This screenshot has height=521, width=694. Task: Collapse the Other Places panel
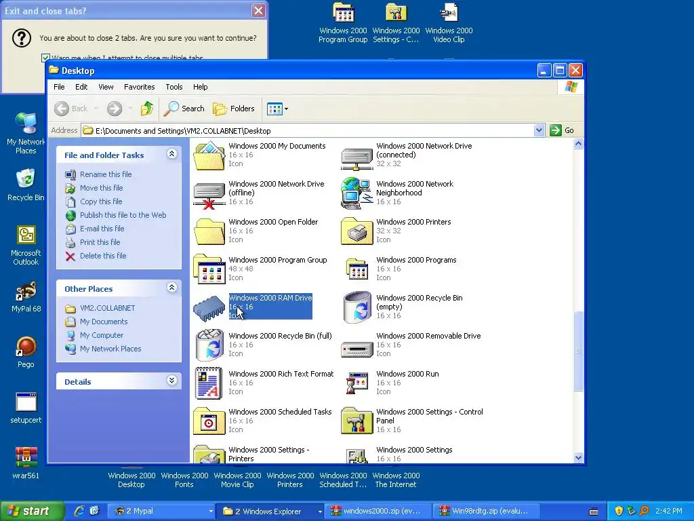click(171, 288)
